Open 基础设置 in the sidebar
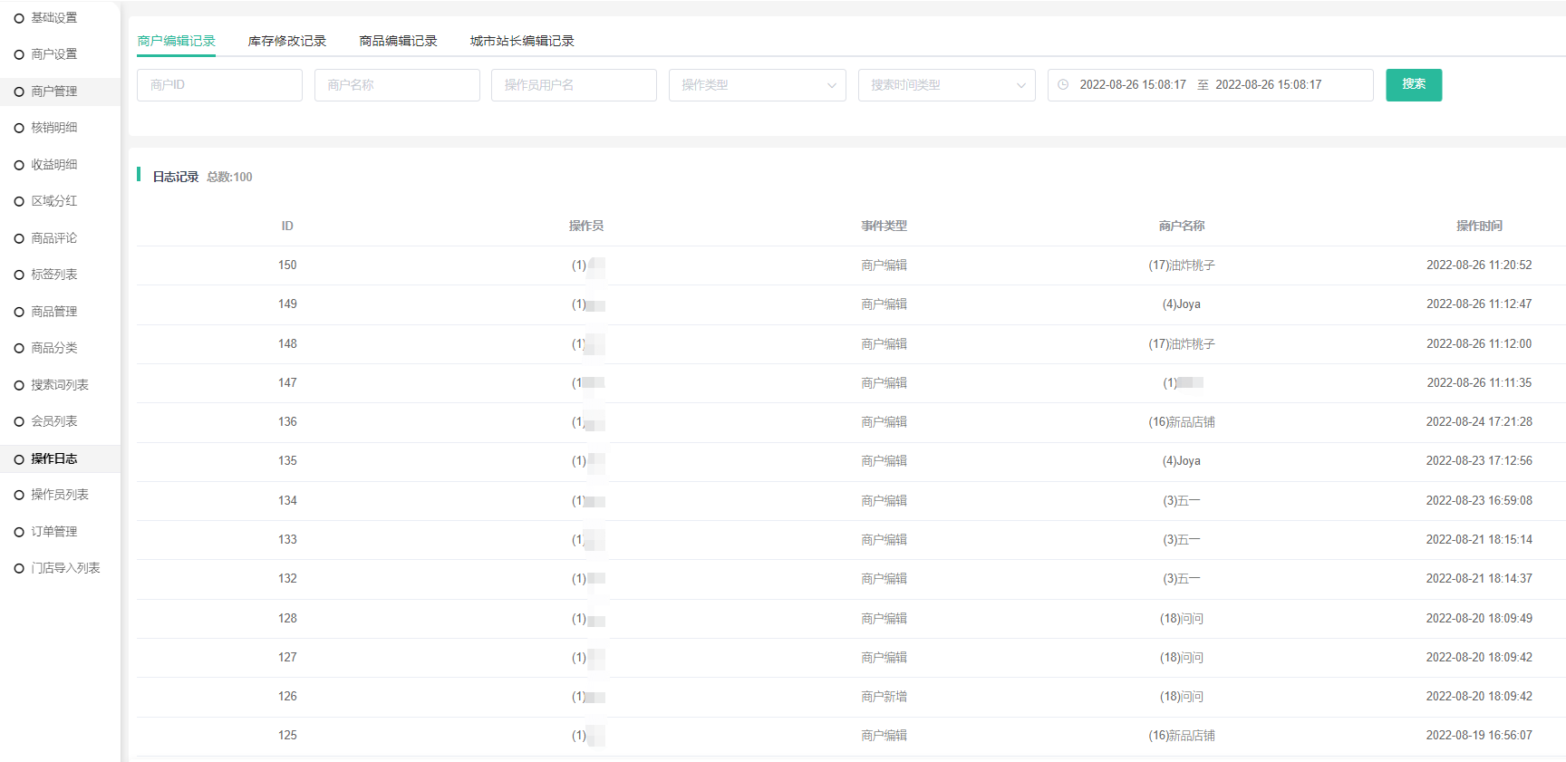1566x762 pixels. coord(54,18)
